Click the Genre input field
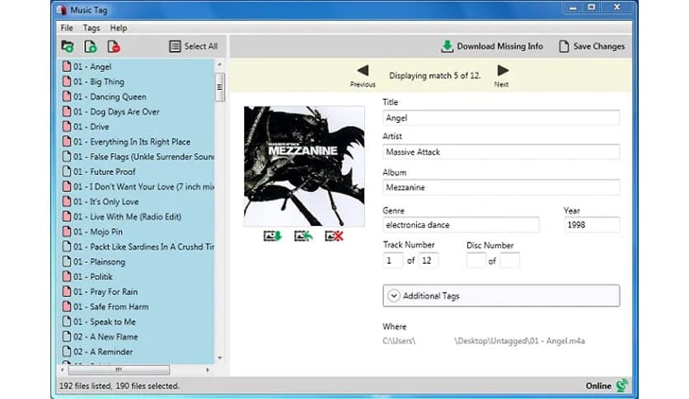Screen dimensions: 689x399 pyautogui.click(x=461, y=225)
